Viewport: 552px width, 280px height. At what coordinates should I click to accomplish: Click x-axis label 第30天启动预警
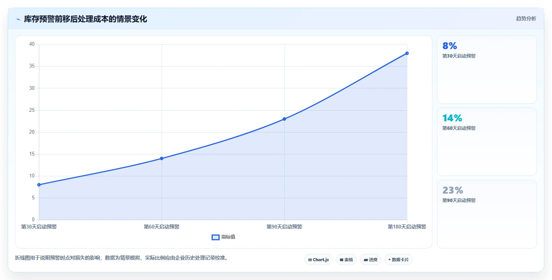[x=39, y=227]
